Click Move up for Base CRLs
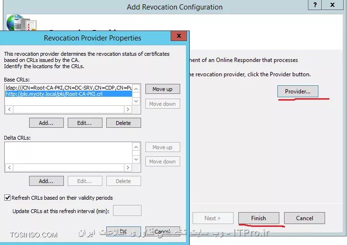The width and height of the screenshot is (347, 245). pos(163,89)
